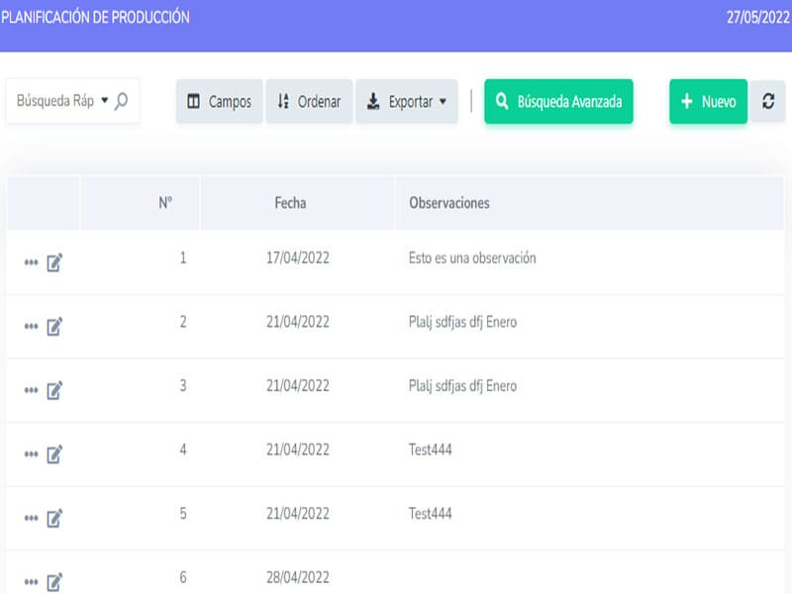
Task: Expand the Exportar dropdown
Action: pos(406,101)
